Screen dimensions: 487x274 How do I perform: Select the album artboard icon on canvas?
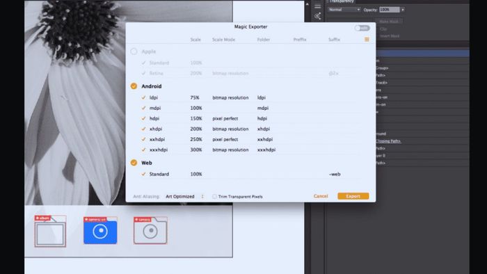point(50,231)
